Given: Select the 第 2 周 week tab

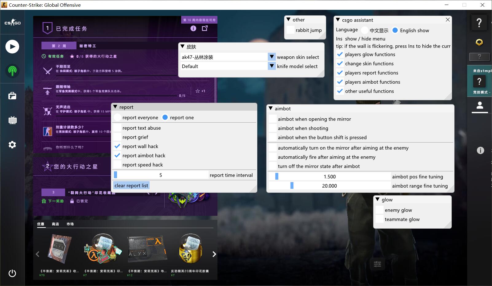Looking at the screenshot, I should (59, 46).
